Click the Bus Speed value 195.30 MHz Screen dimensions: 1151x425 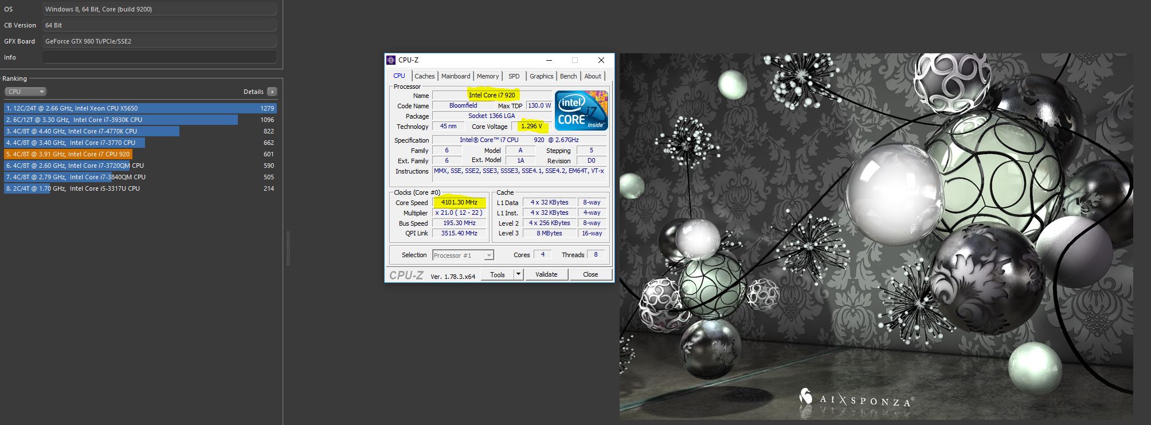(459, 223)
